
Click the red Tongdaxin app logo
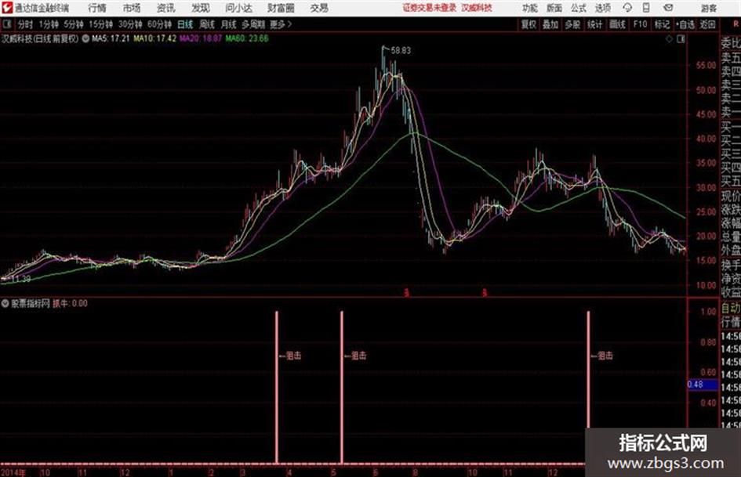[7, 8]
